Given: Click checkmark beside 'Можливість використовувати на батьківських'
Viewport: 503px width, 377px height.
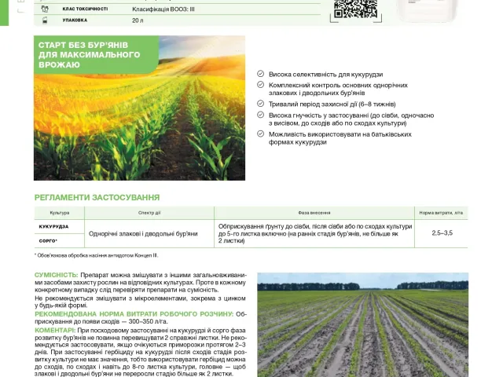Looking at the screenshot, I should click(260, 134).
